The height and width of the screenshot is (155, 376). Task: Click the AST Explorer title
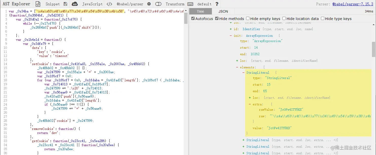point(16,4)
